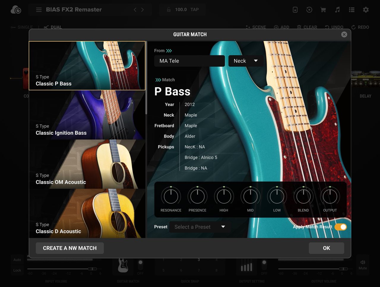Click the output volume slider handle

click(343, 269)
